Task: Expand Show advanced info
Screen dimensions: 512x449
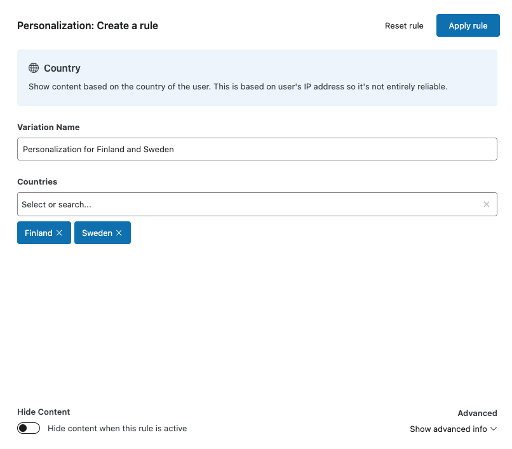Action: 448,429
